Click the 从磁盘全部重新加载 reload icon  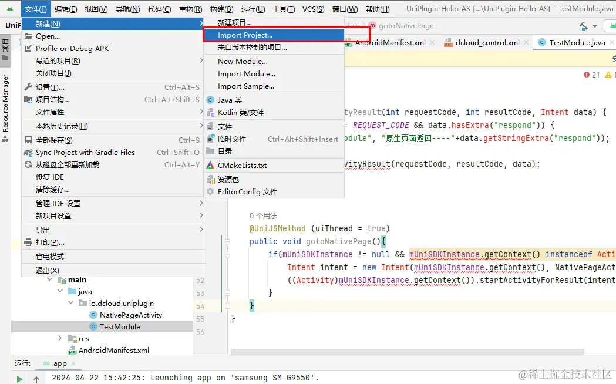click(28, 164)
